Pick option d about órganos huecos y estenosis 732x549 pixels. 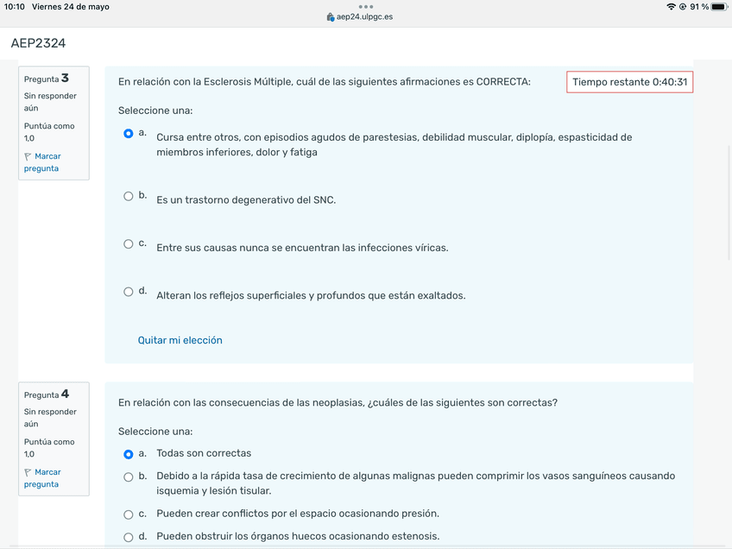coord(129,537)
